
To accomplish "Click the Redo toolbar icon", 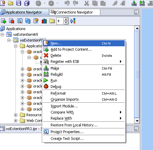I will (x=75, y=3).
